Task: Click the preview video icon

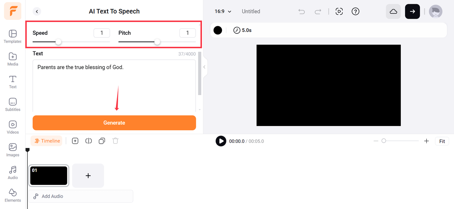Action: point(339,11)
